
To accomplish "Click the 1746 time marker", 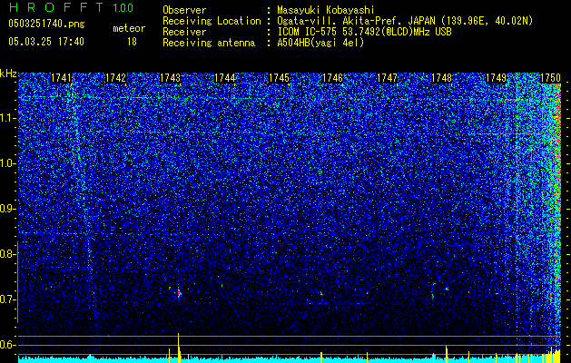I will [x=333, y=78].
